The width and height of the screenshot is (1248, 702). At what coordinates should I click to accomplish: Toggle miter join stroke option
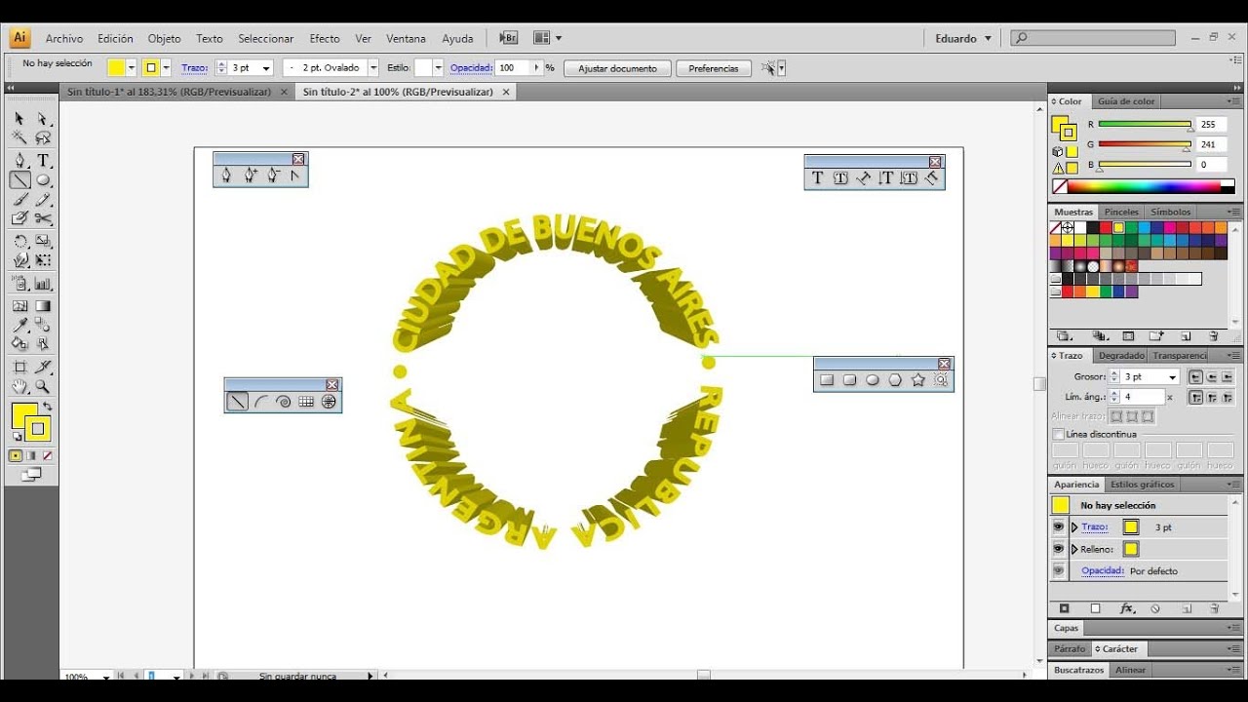tap(1195, 397)
